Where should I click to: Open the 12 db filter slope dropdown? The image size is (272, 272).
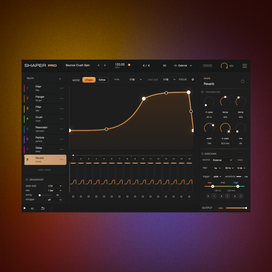click(x=241, y=168)
